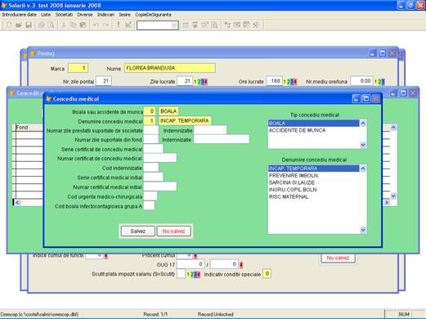Image resolution: width=426 pixels, height=319 pixels.
Task: Click the Salvez button
Action: 138,231
